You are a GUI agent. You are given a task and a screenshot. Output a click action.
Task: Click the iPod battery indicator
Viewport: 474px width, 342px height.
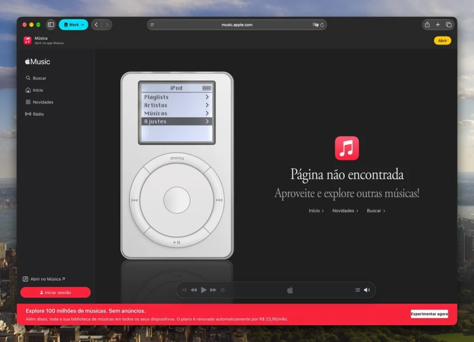(207, 88)
